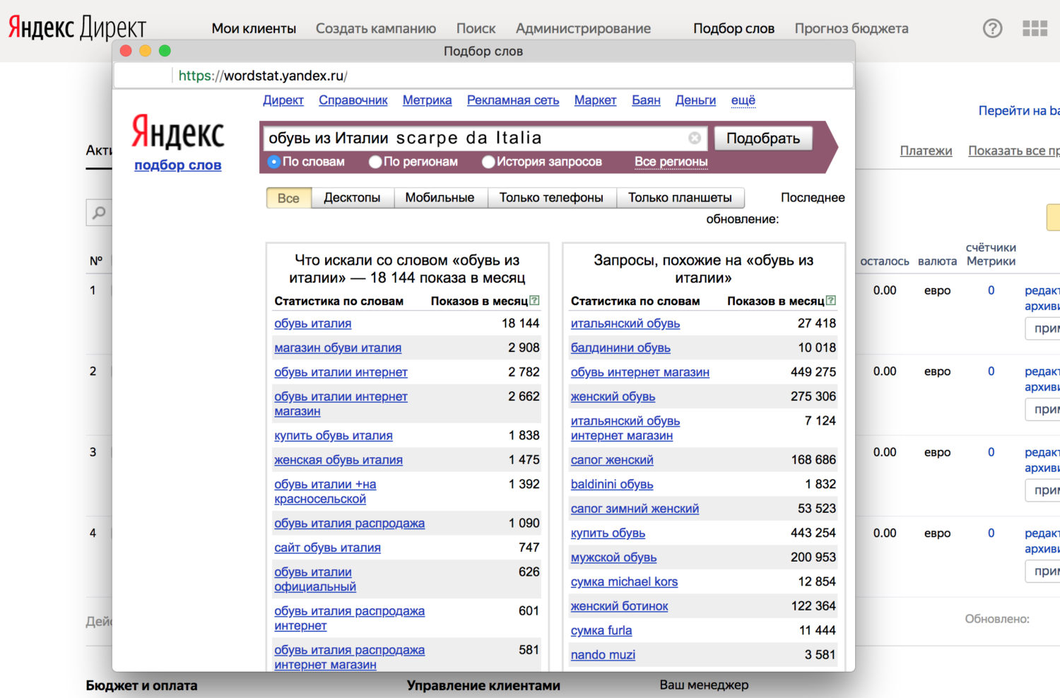Image resolution: width=1060 pixels, height=698 pixels.
Task: Click the magnifier search icon in background page
Action: [x=99, y=212]
